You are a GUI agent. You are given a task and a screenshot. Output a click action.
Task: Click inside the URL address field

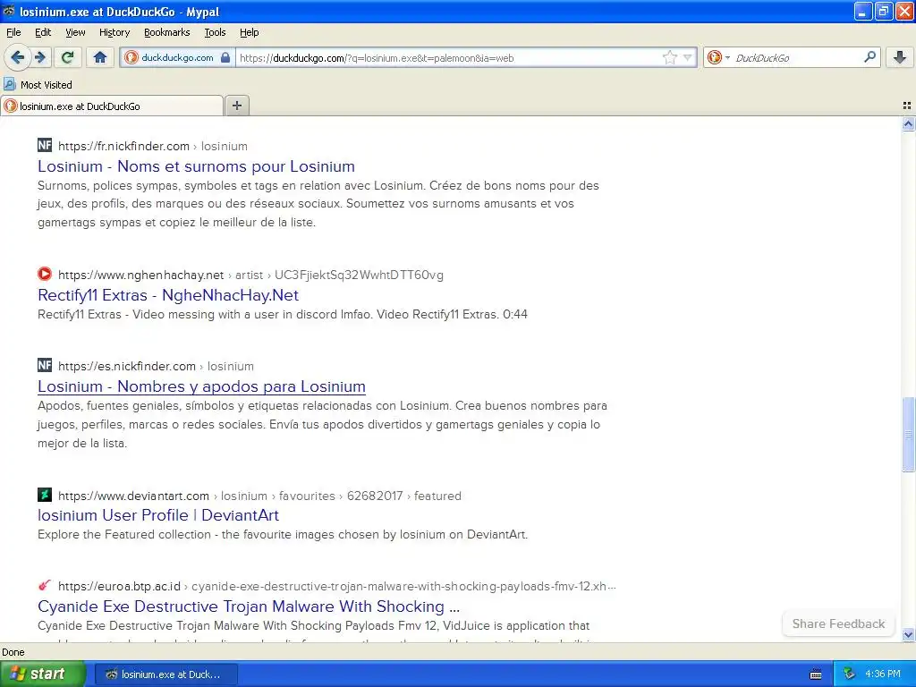click(x=448, y=58)
